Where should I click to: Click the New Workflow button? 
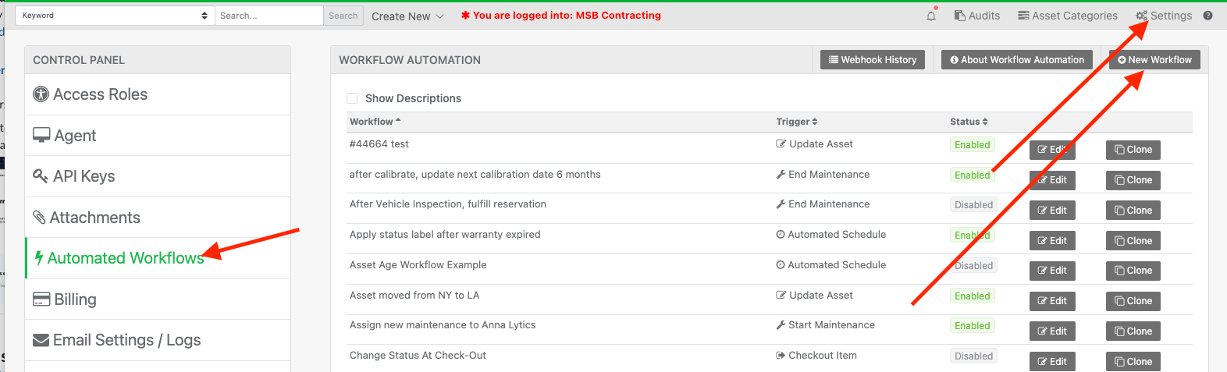tap(1154, 60)
